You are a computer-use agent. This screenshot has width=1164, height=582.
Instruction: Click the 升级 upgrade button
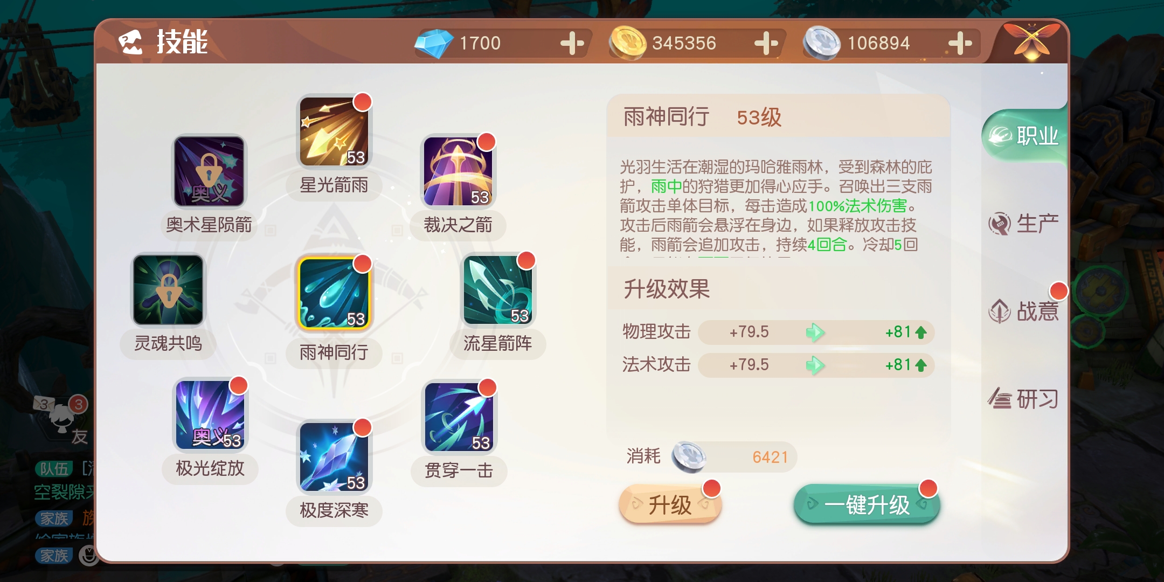coord(670,505)
